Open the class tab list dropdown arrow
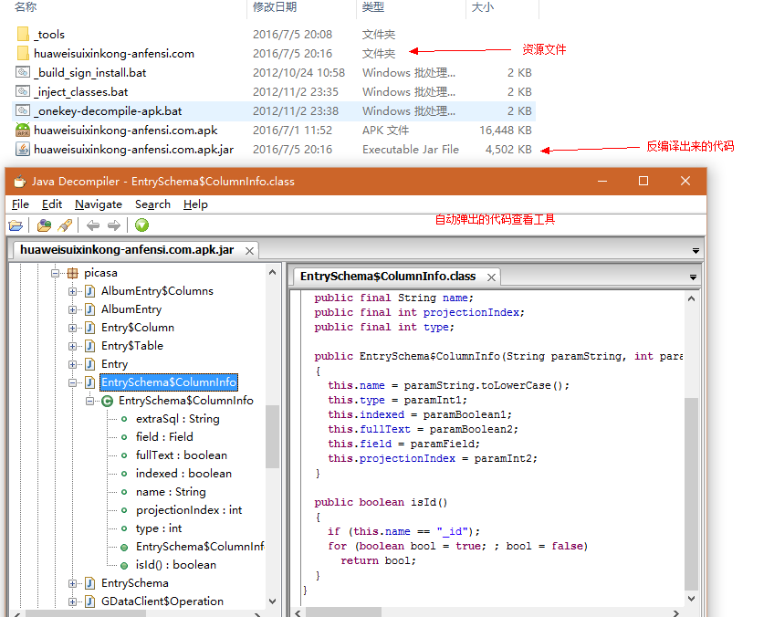 [x=693, y=277]
